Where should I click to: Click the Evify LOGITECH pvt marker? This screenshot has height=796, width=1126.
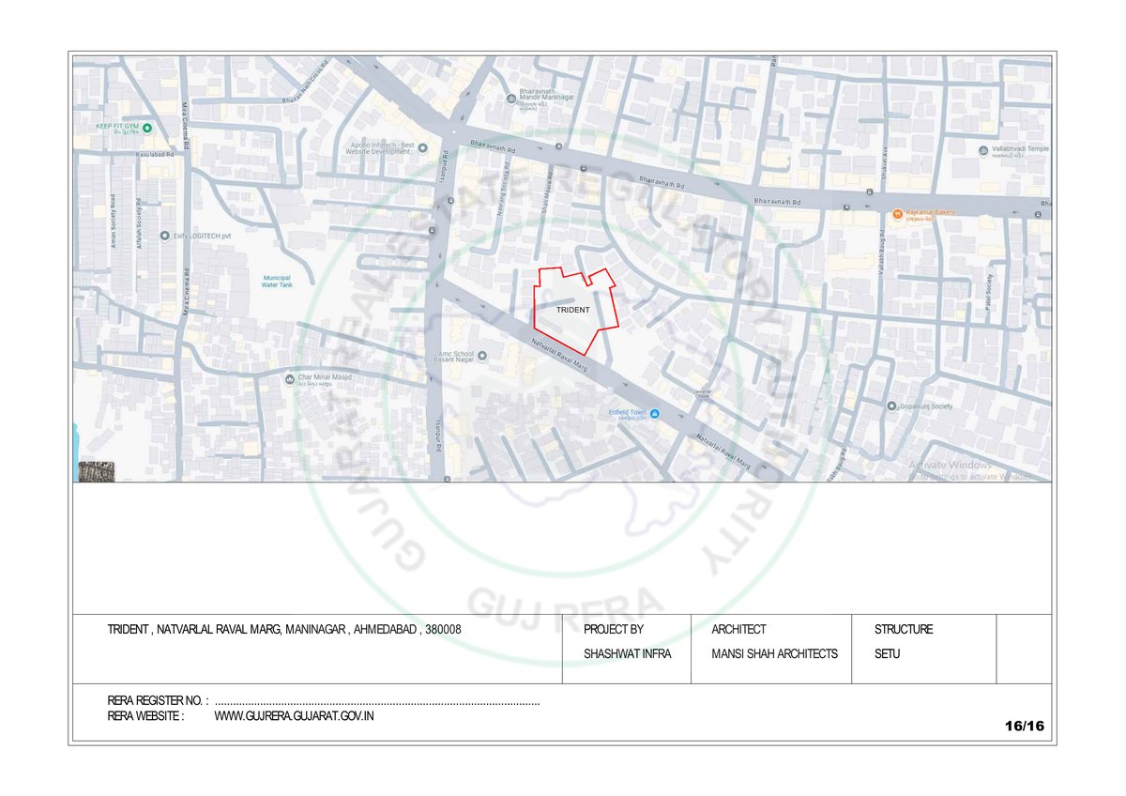[x=165, y=237]
